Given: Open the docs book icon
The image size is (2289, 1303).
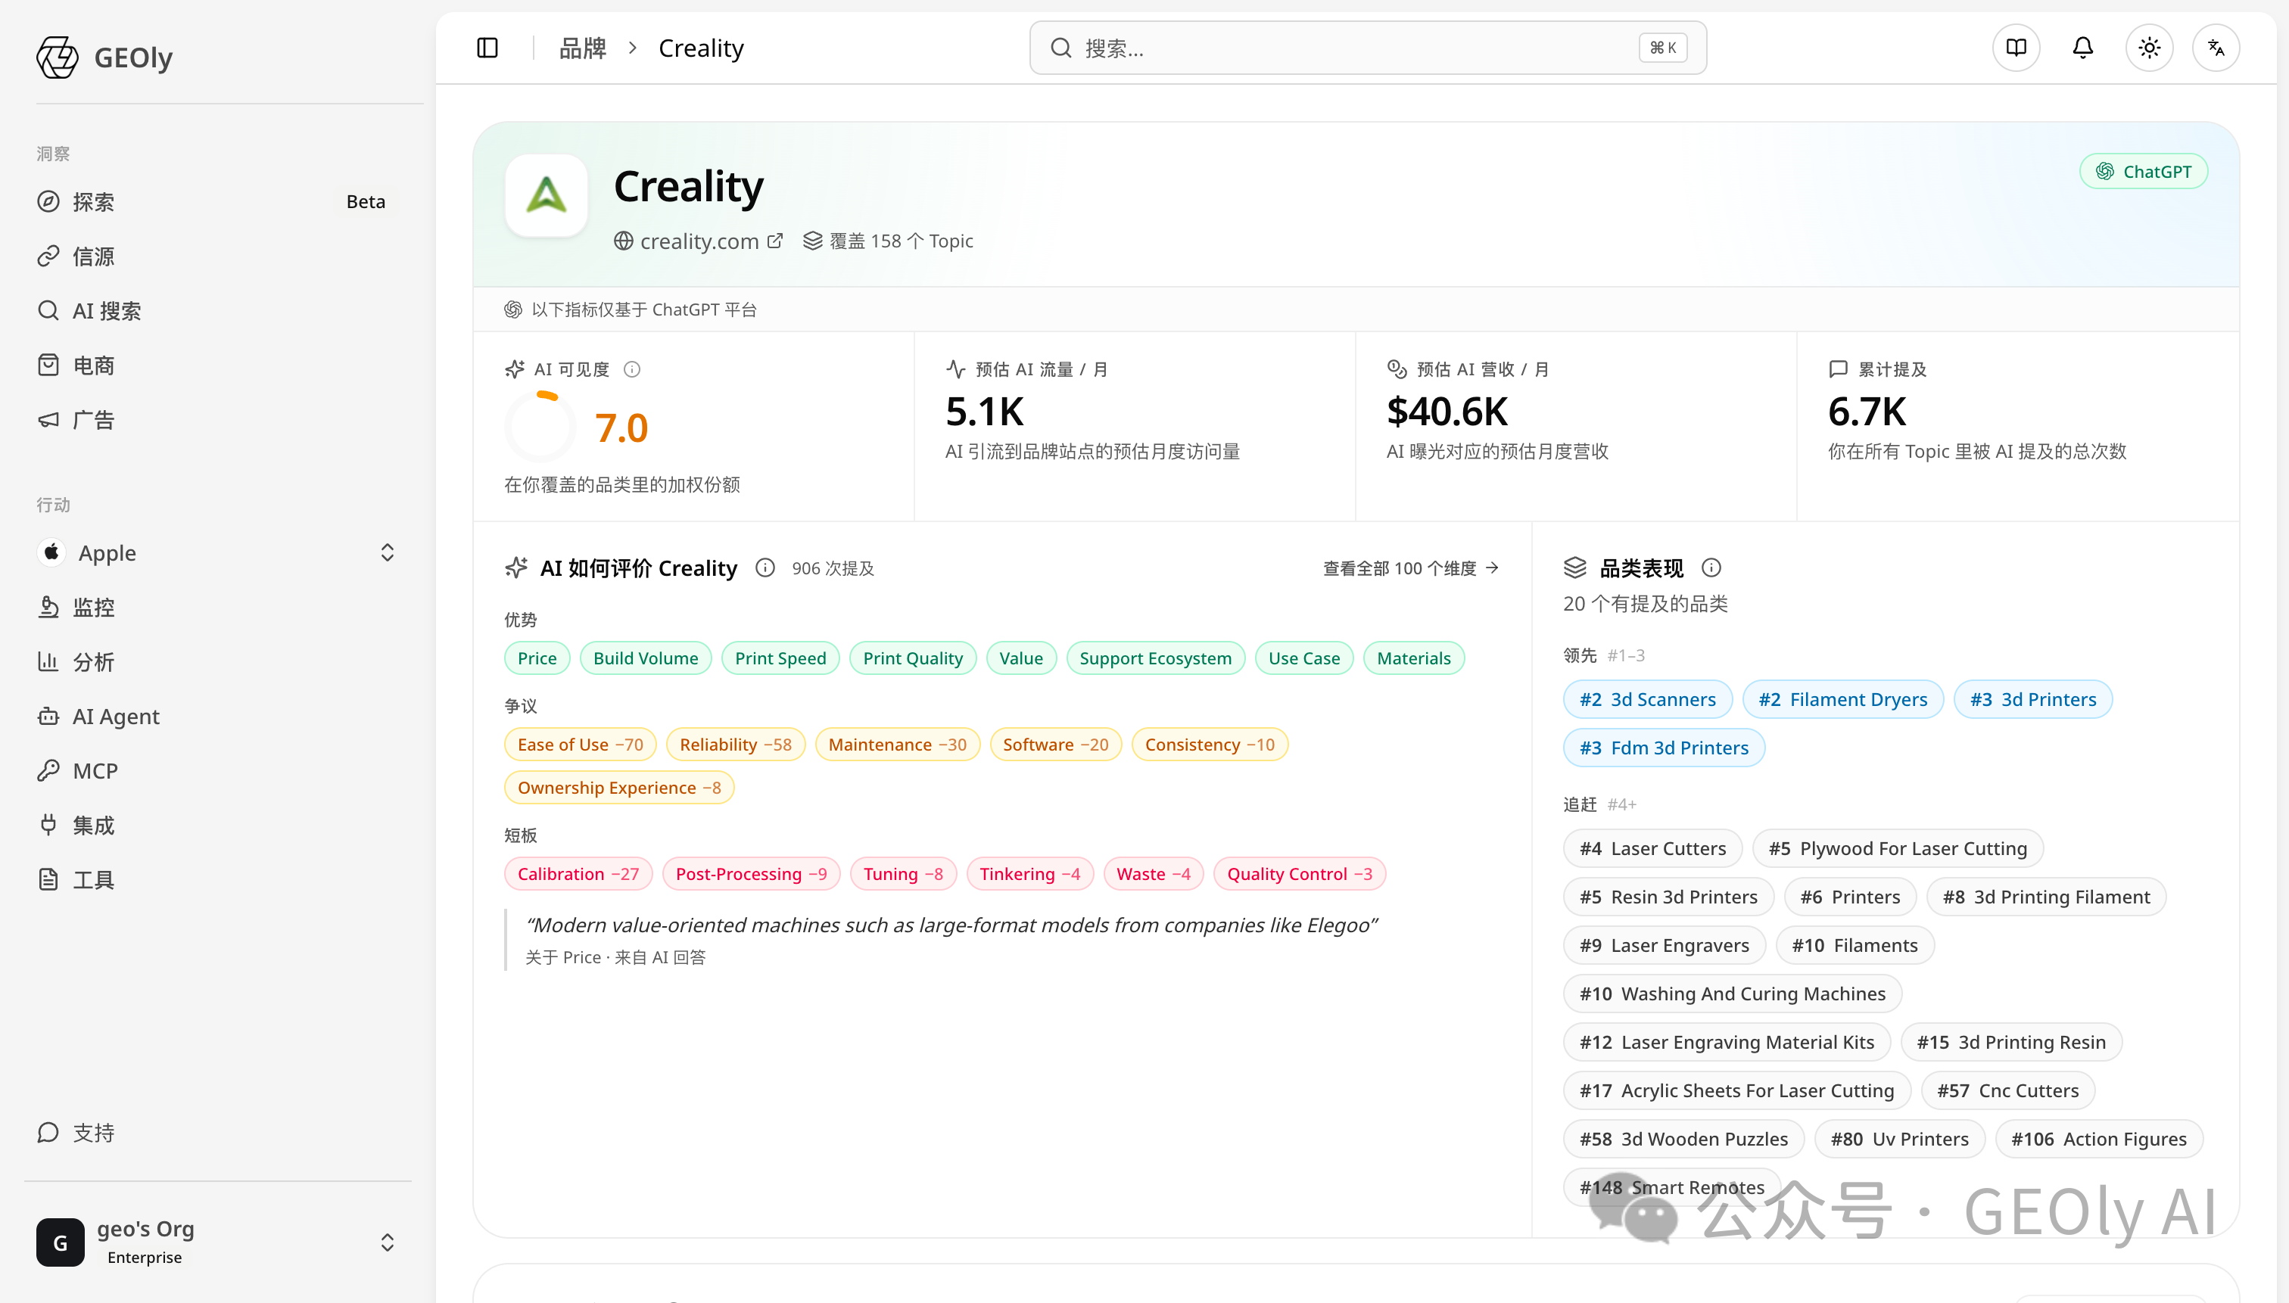Looking at the screenshot, I should [2016, 48].
